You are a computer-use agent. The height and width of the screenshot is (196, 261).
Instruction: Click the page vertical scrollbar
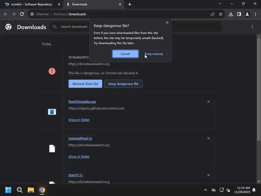click(259, 90)
